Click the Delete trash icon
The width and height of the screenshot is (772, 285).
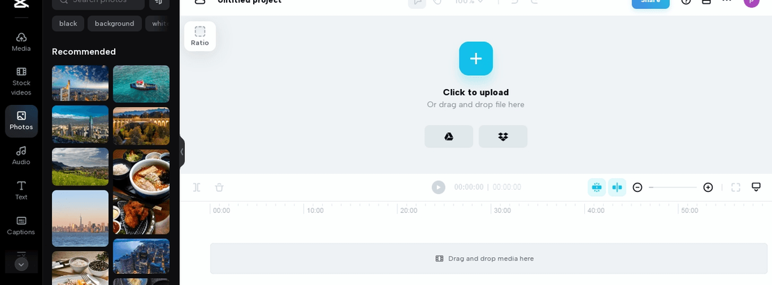click(219, 187)
